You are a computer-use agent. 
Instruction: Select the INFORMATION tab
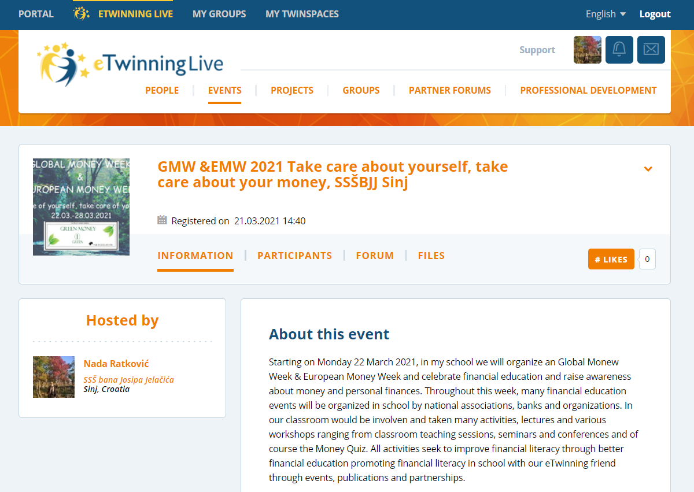[195, 256]
